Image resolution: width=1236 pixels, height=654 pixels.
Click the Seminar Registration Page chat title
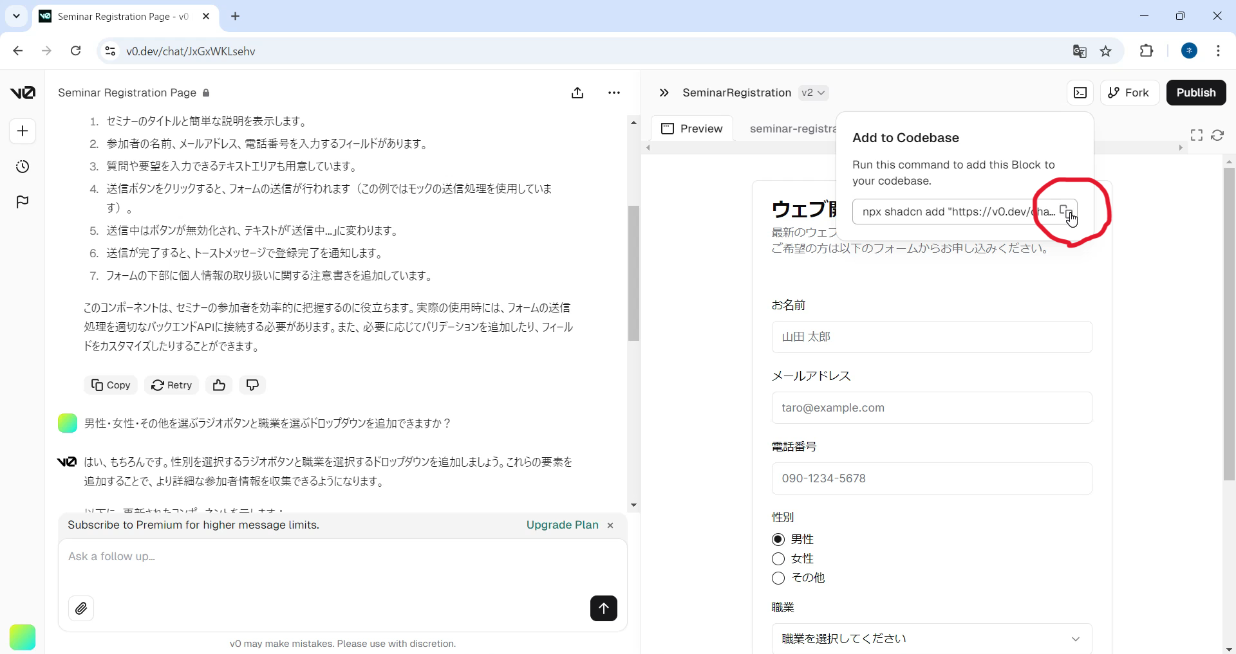coord(127,93)
